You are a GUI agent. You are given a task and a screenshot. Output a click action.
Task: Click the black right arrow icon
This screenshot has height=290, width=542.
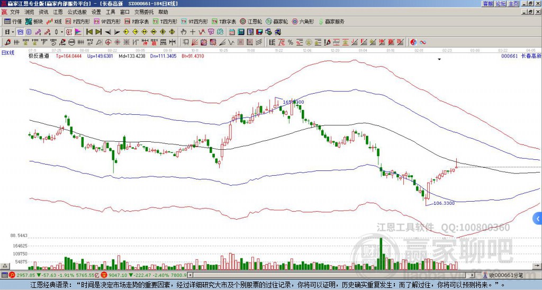117,32
